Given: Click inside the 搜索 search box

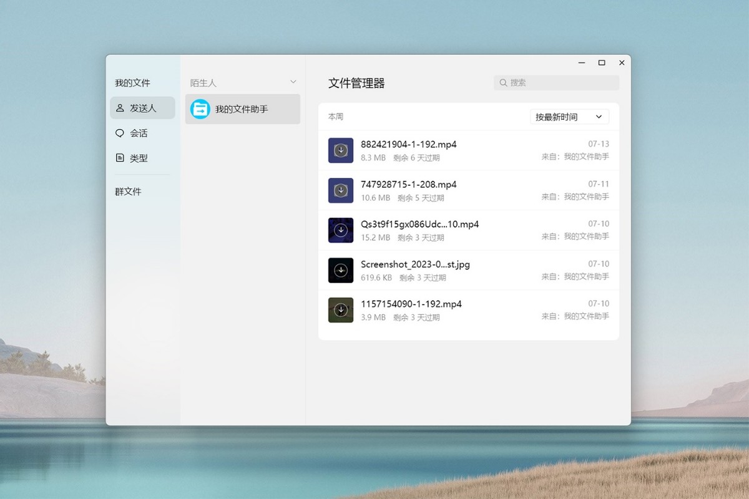Looking at the screenshot, I should [x=556, y=82].
